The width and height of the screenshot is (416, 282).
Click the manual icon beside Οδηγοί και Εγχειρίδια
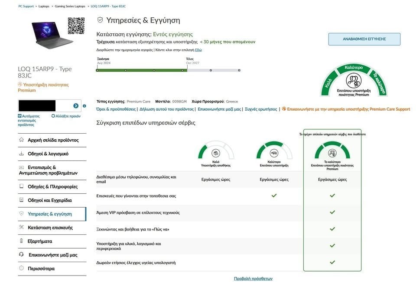pyautogui.click(x=22, y=200)
